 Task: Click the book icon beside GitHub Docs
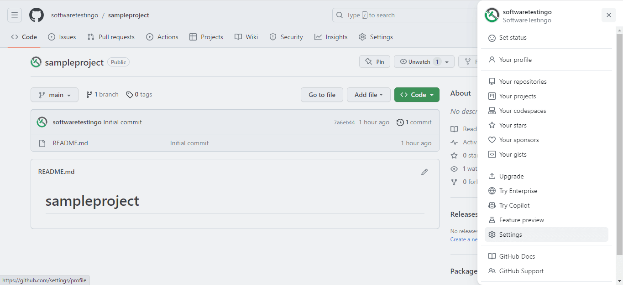492,256
